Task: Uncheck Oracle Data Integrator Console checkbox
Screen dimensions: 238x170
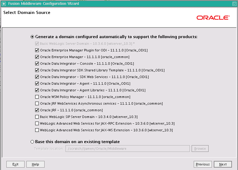Action: (37, 64)
